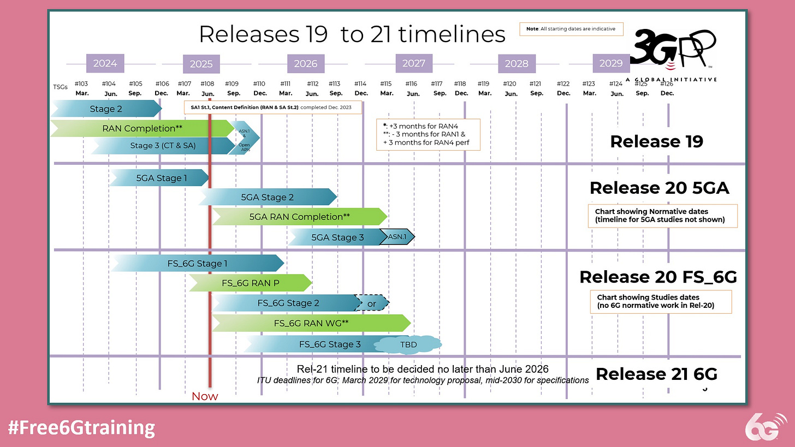Click the '#110 Dec.' meeting label
The image size is (795, 447).
coord(260,88)
